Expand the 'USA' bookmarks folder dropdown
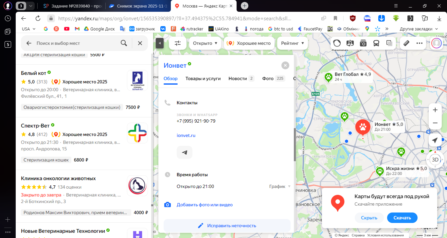This screenshot has height=238, width=447. coord(28,29)
